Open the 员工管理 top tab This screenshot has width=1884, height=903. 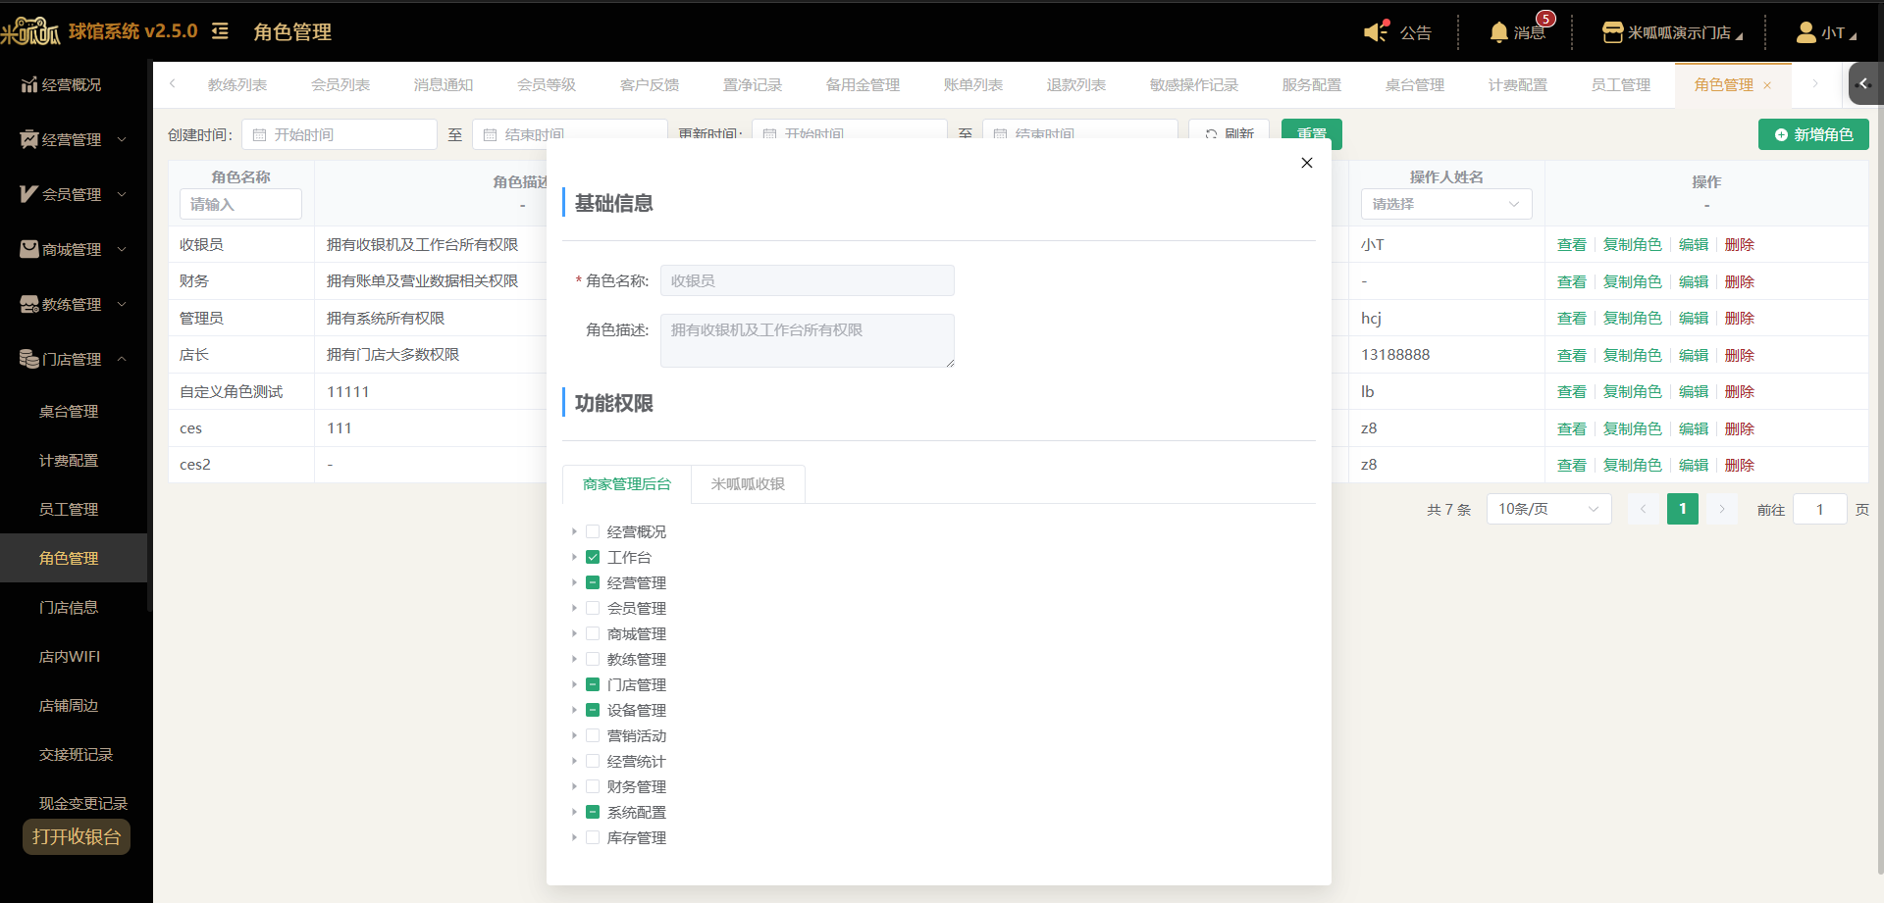pos(1620,85)
